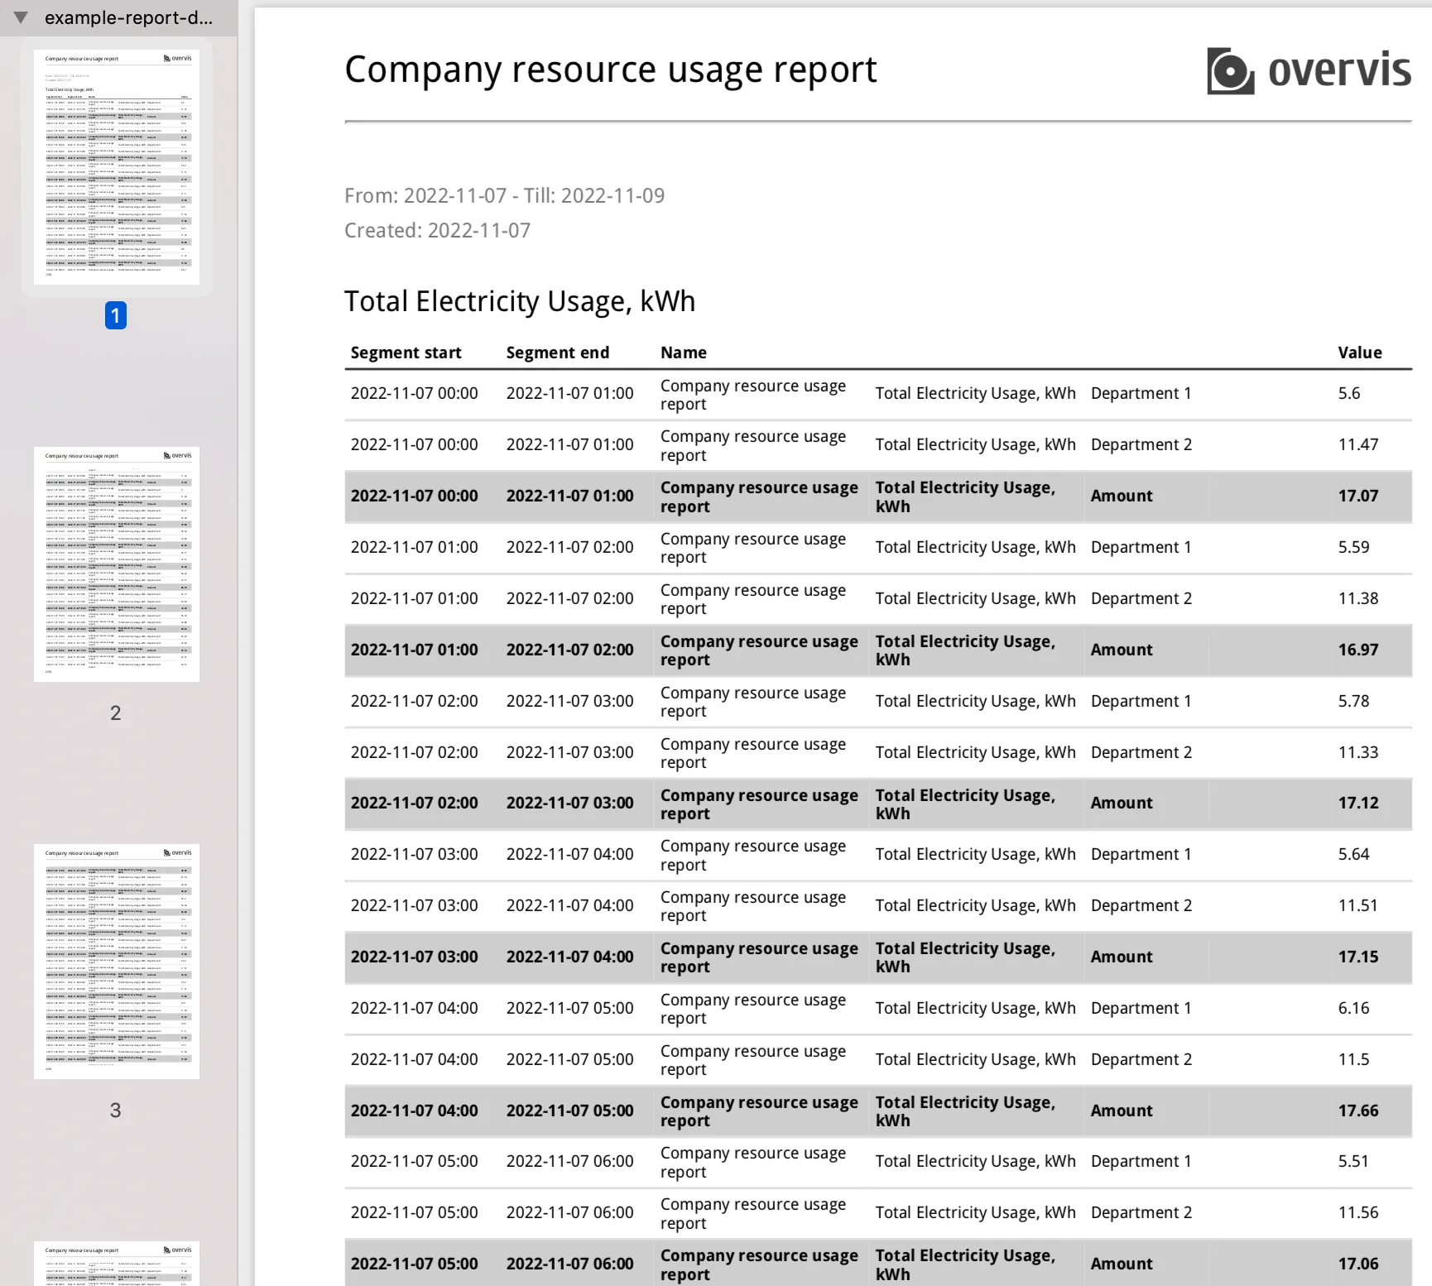1432x1286 pixels.
Task: Click the Amount value 17.15
Action: (x=1358, y=957)
